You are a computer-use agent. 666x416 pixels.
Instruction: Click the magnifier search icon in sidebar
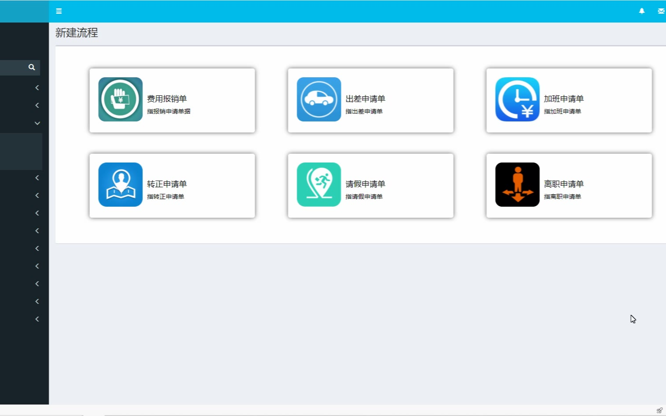(32, 68)
